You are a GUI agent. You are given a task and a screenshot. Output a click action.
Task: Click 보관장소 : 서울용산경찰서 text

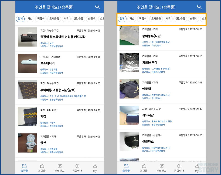153,72
